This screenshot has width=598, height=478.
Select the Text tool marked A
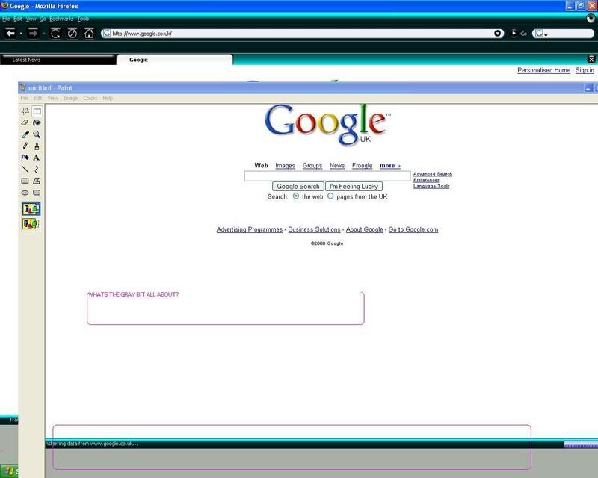[37, 158]
